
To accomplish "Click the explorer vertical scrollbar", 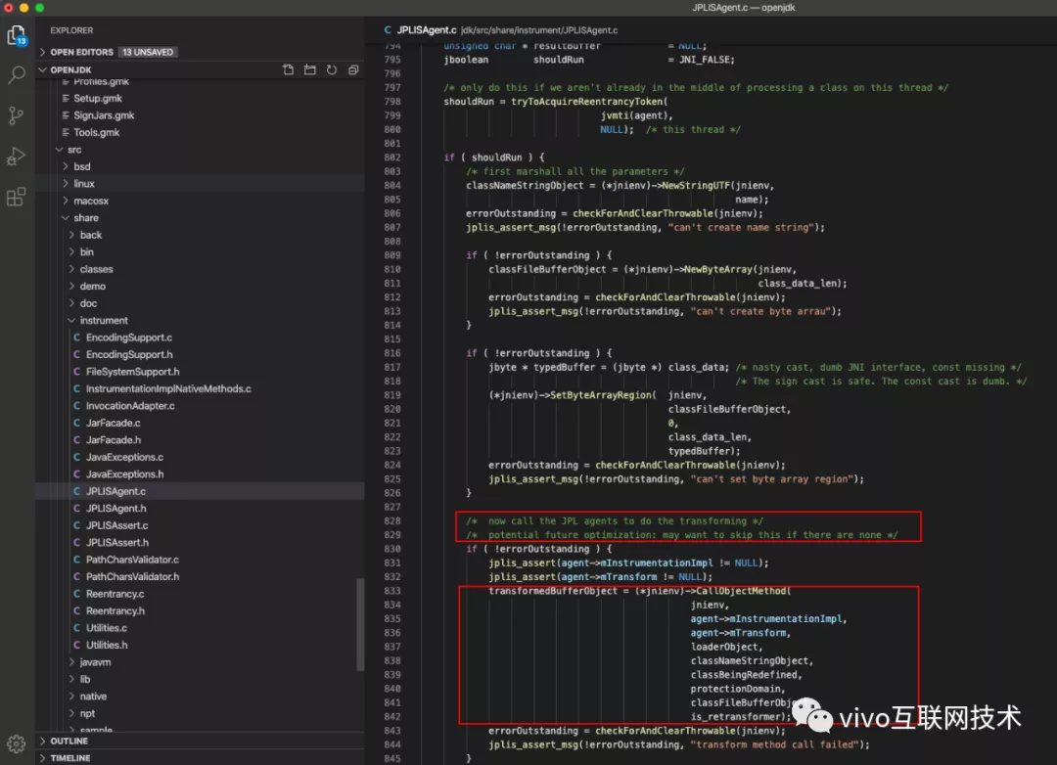I will point(360,624).
